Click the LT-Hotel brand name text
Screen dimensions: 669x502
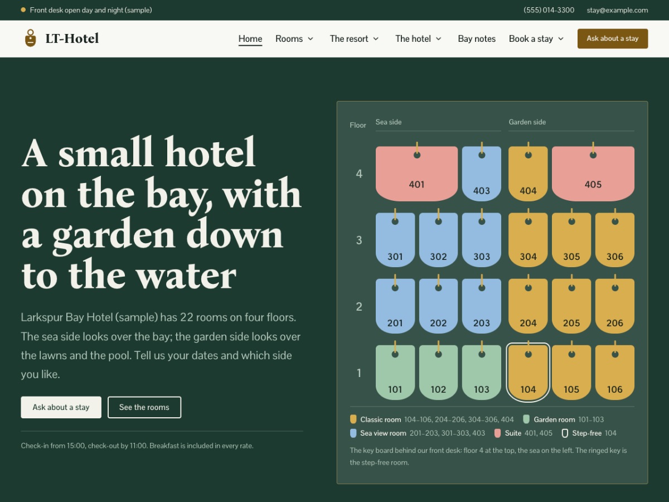[72, 38]
